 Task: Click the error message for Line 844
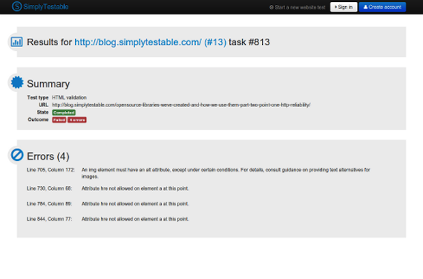tap(135, 219)
